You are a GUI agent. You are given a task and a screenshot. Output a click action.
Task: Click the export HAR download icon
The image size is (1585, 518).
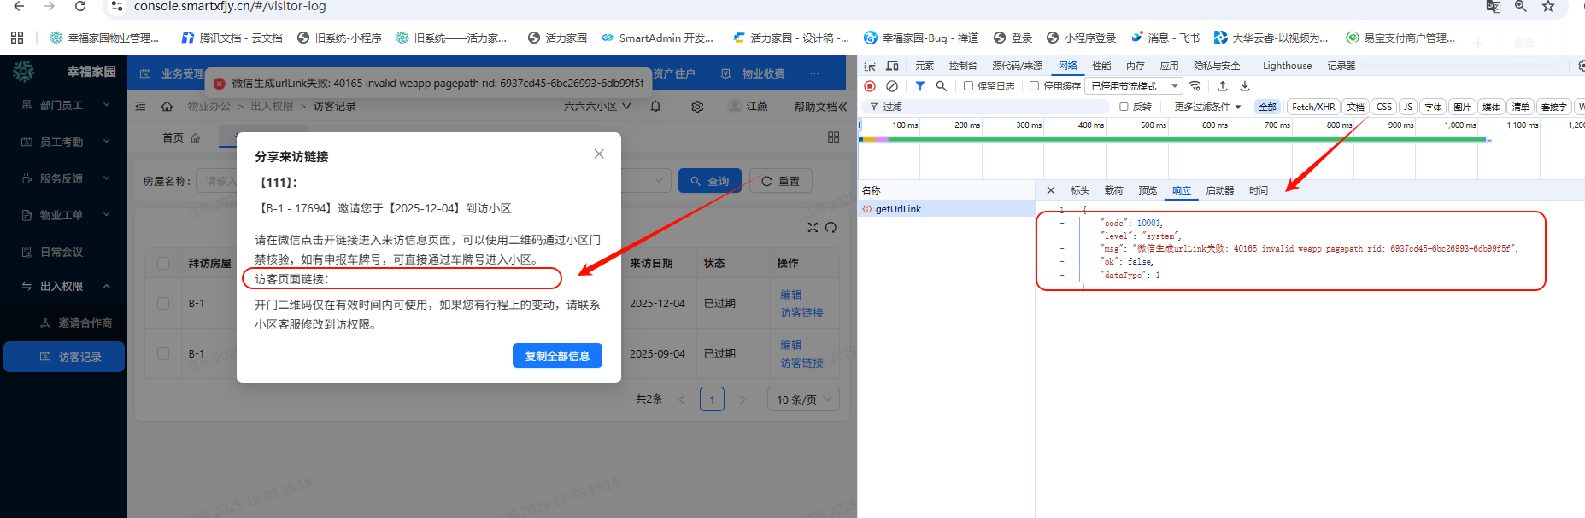pyautogui.click(x=1245, y=86)
